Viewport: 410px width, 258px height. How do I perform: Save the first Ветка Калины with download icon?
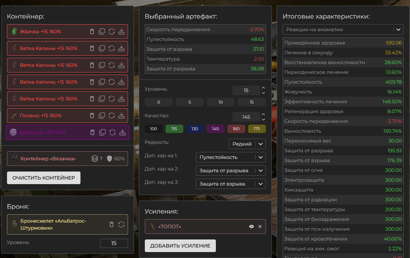click(x=121, y=48)
